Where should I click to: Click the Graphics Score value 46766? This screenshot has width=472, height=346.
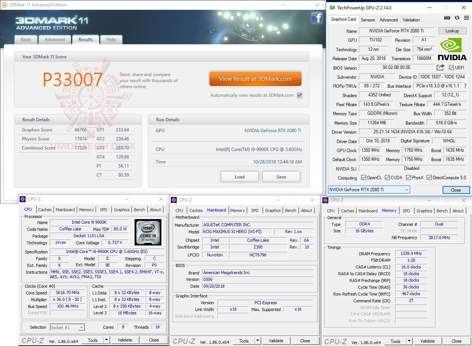coord(80,130)
